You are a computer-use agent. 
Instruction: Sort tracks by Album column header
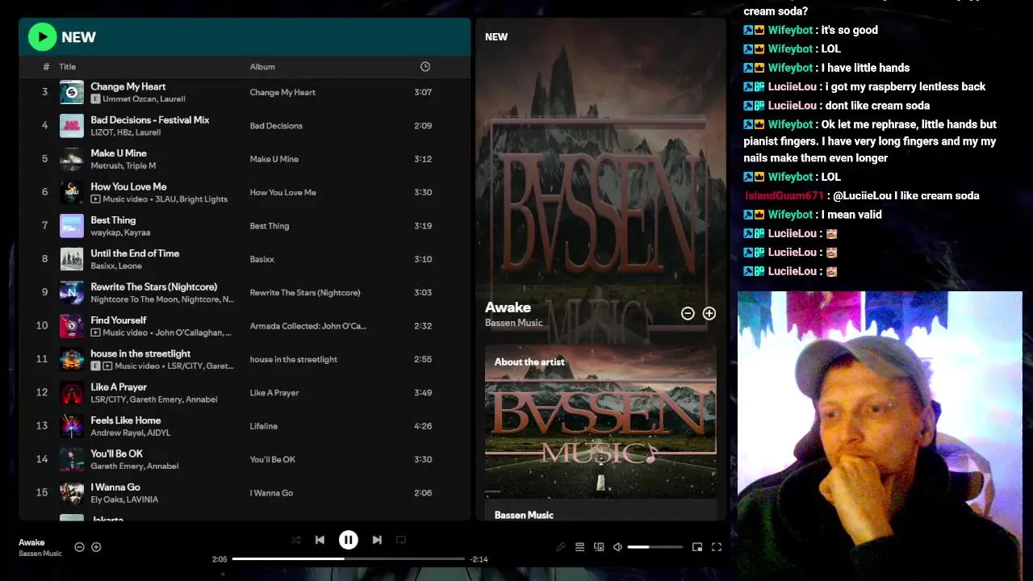point(262,67)
